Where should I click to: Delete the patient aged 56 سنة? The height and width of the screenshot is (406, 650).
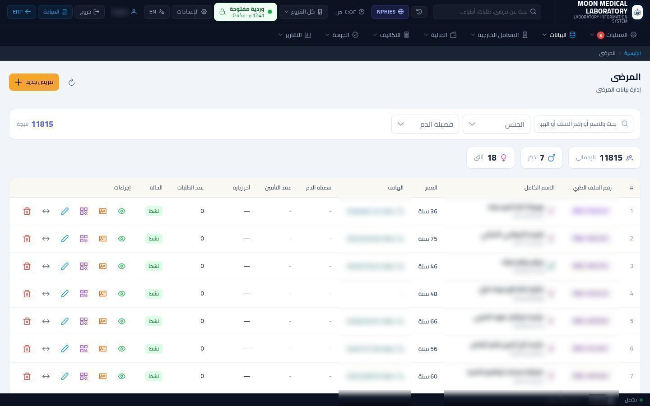click(x=27, y=349)
